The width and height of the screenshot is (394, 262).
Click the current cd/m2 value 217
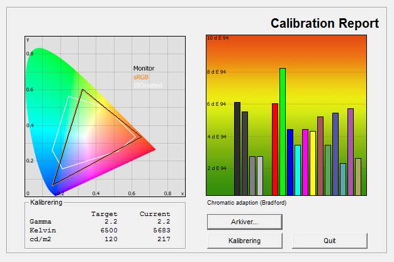(164, 239)
